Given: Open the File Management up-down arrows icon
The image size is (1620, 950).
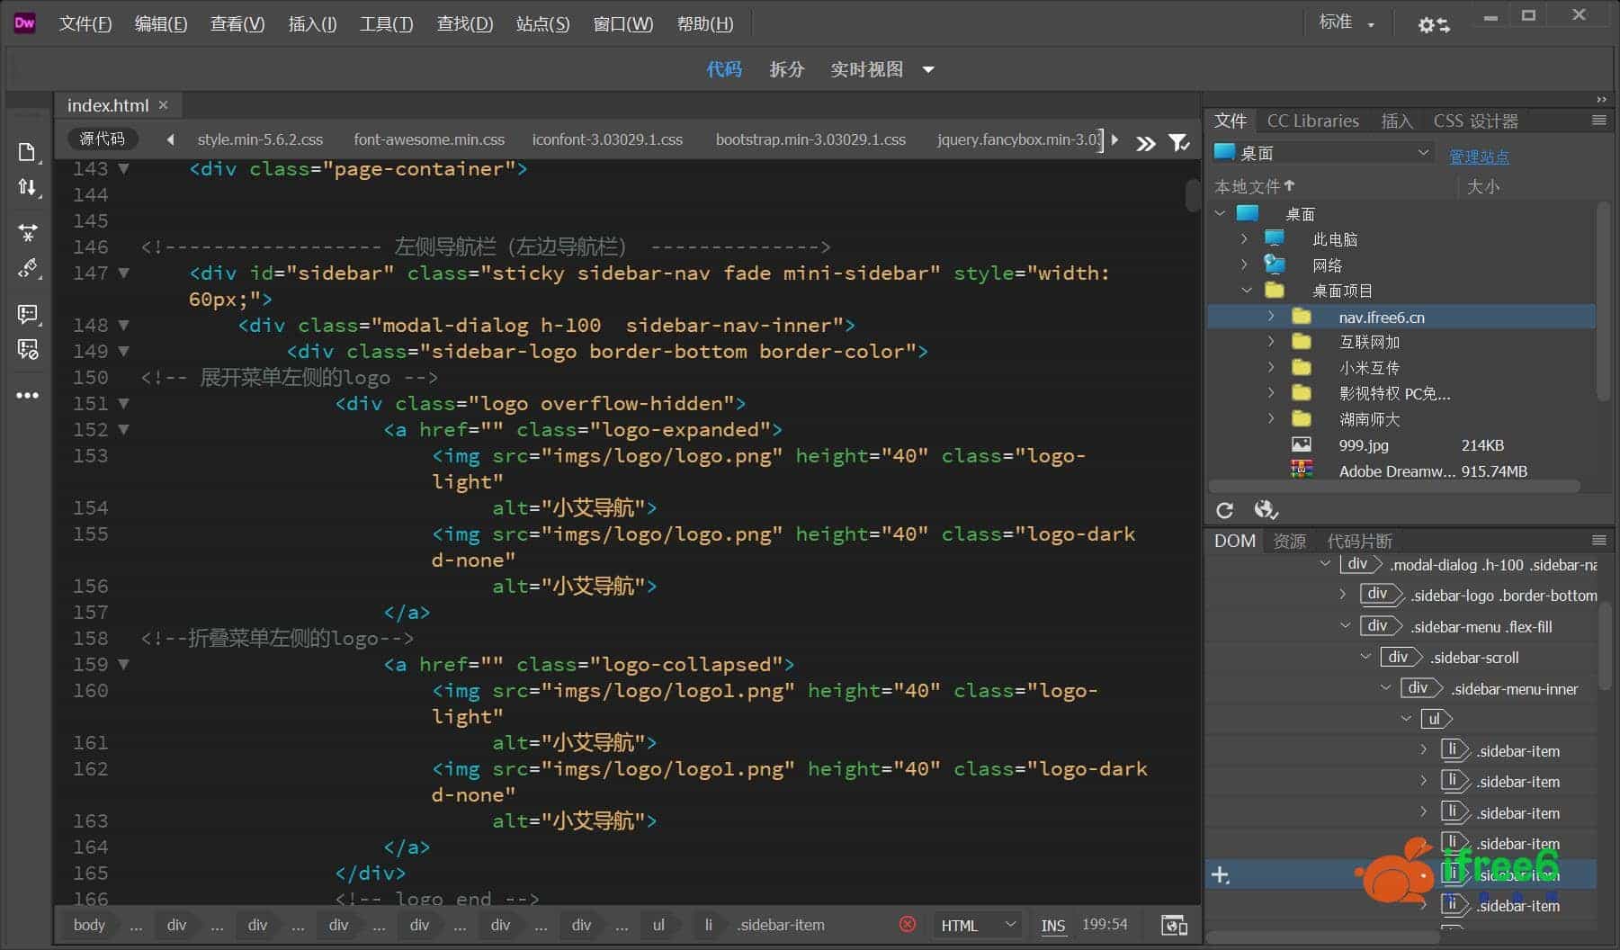Looking at the screenshot, I should pyautogui.click(x=27, y=187).
